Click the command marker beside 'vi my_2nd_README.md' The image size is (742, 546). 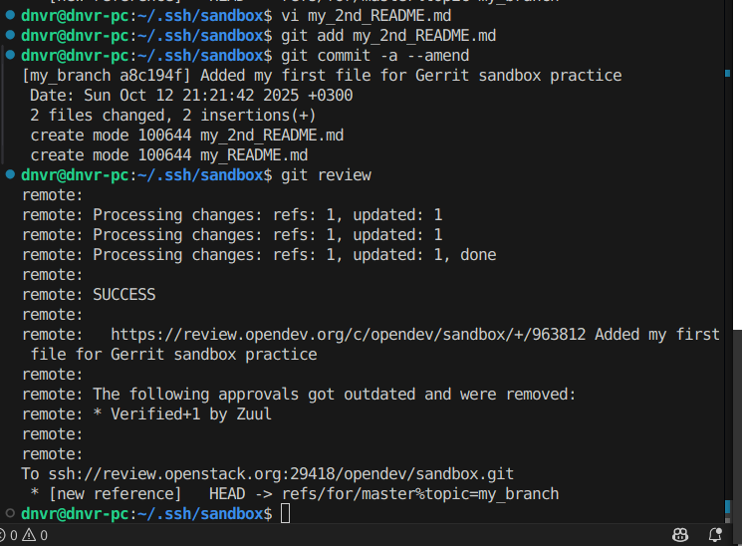(10, 16)
